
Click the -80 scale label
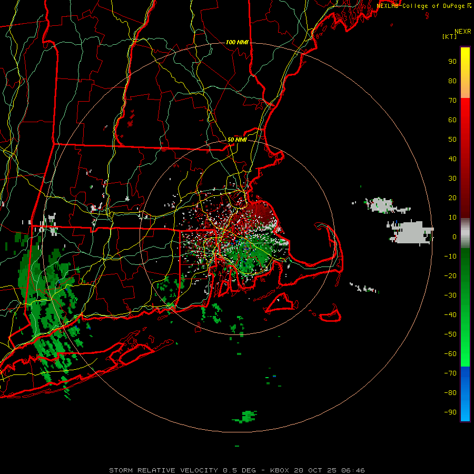[450, 393]
